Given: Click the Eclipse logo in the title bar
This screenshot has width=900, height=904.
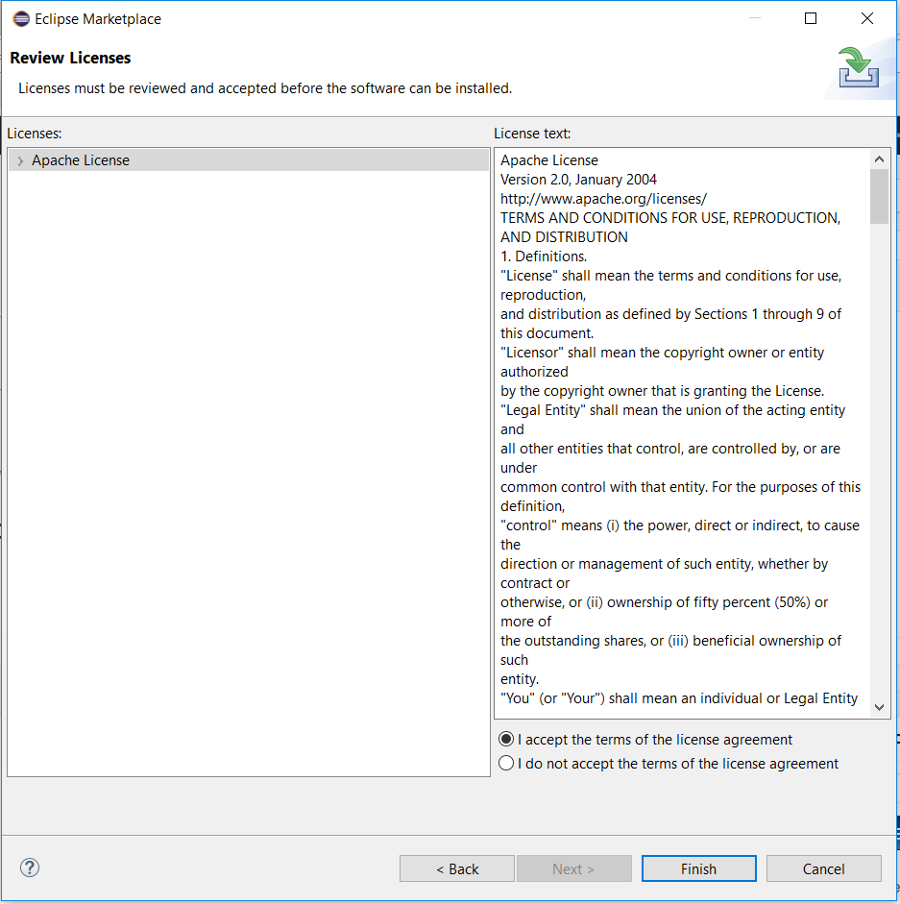Looking at the screenshot, I should point(20,19).
